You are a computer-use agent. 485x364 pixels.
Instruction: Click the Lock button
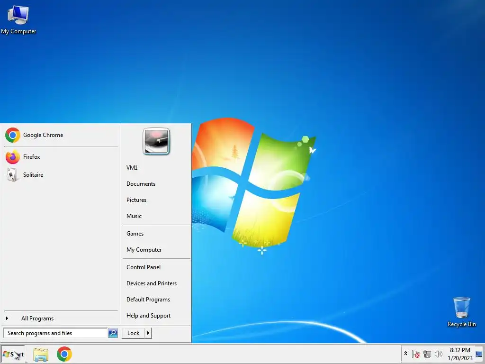133,333
